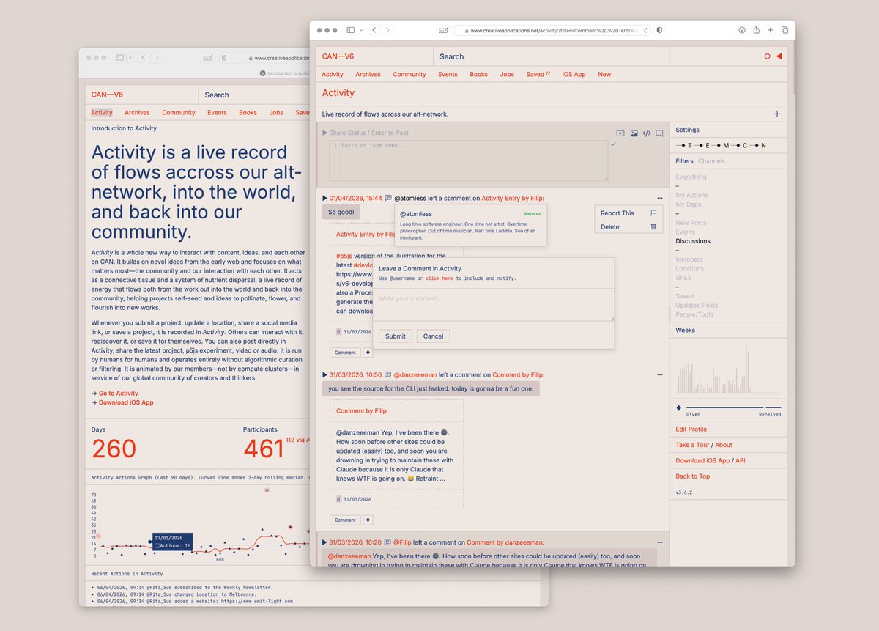Click the flag icon next to Report This
The width and height of the screenshot is (879, 631).
pos(653,213)
